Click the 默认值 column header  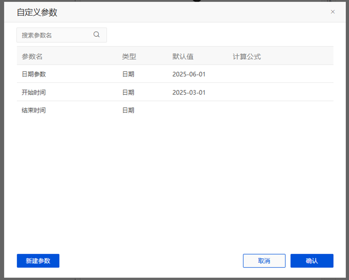183,56
